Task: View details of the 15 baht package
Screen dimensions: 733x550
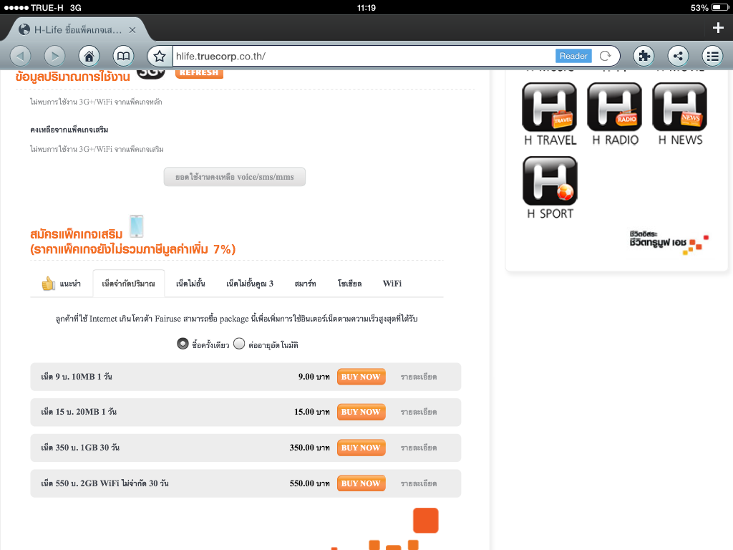Action: coord(419,412)
